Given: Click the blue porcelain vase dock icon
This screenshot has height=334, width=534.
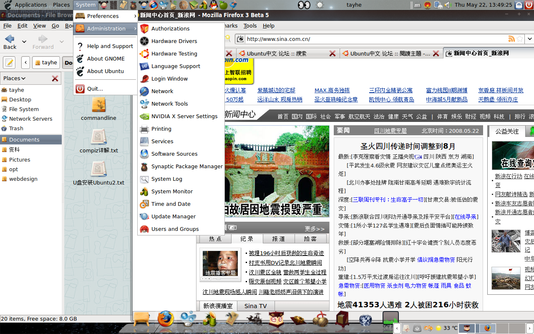Looking at the screenshot, I should point(365,319).
